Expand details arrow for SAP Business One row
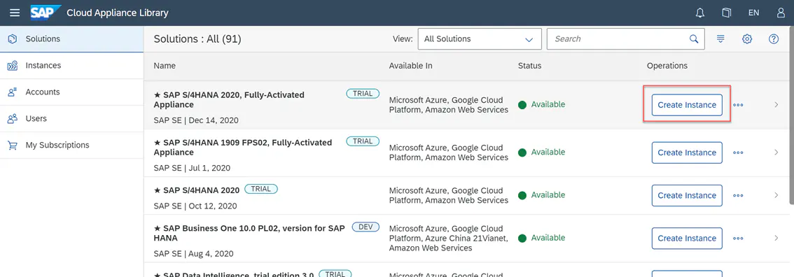This screenshot has width=794, height=277. 776,238
